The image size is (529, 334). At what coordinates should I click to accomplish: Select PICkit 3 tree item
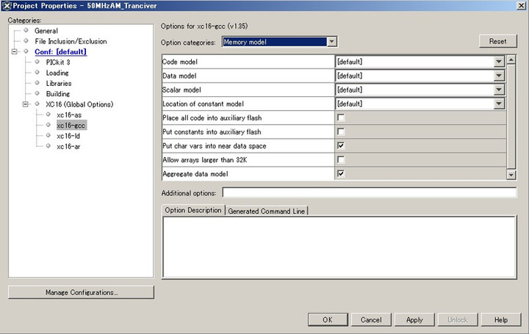pyautogui.click(x=58, y=62)
